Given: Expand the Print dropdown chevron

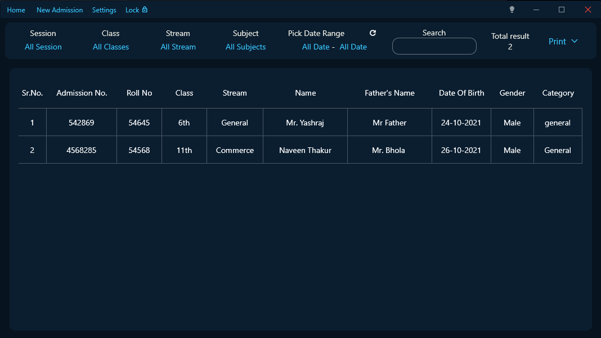Looking at the screenshot, I should [575, 41].
